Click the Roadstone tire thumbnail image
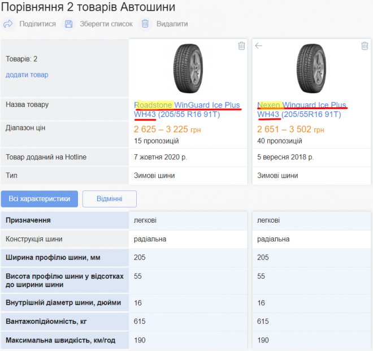 point(188,68)
